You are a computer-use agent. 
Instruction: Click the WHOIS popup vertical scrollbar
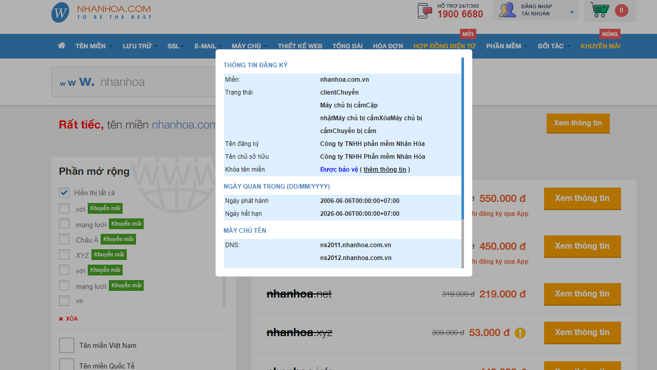coord(462,139)
